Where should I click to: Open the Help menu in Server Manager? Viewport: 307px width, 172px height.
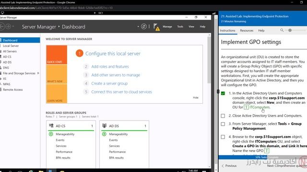[202, 27]
